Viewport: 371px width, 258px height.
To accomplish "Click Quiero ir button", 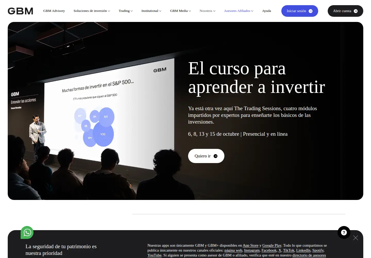I will point(206,156).
